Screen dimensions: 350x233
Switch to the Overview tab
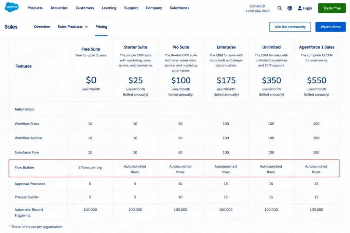click(42, 27)
